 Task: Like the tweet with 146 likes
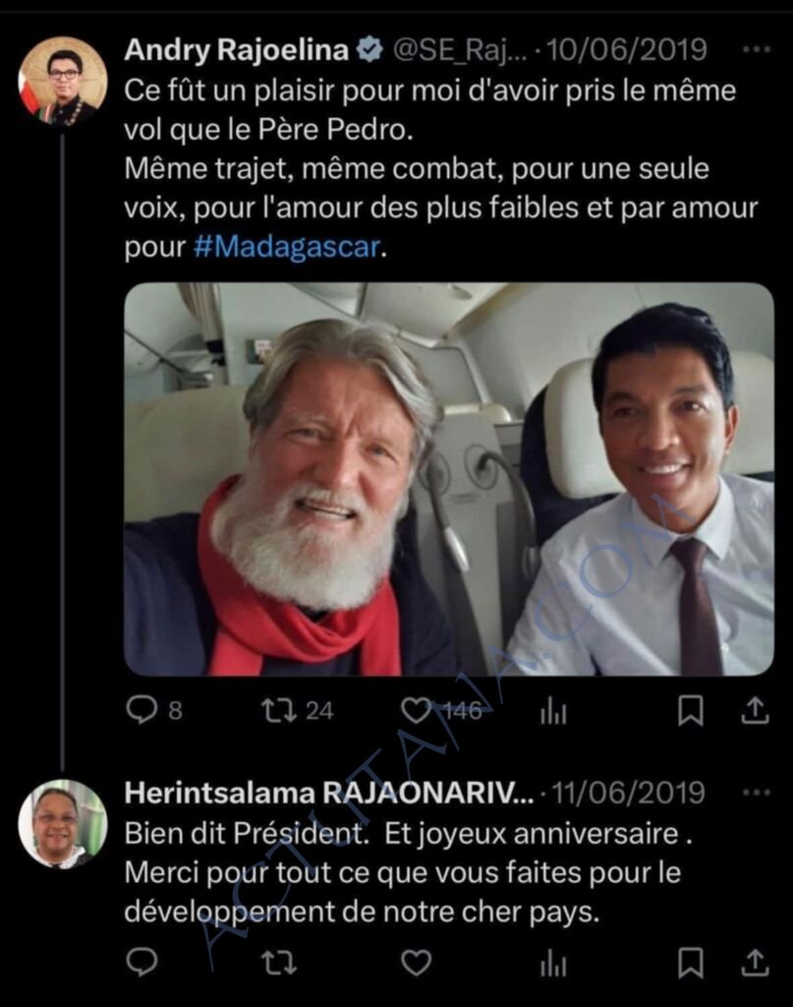tap(418, 709)
